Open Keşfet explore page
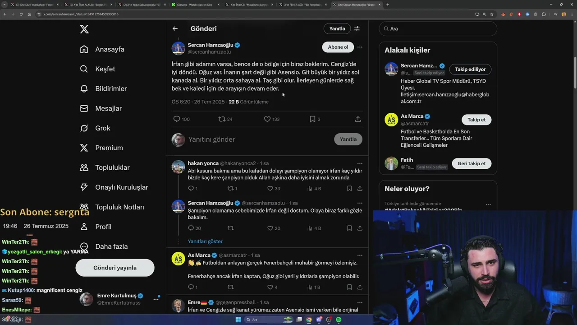577x325 pixels. pos(97,69)
